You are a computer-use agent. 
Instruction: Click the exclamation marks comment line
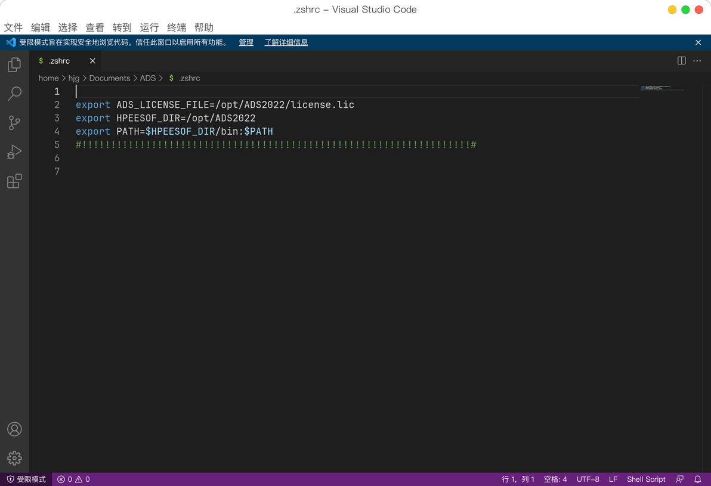(276, 145)
